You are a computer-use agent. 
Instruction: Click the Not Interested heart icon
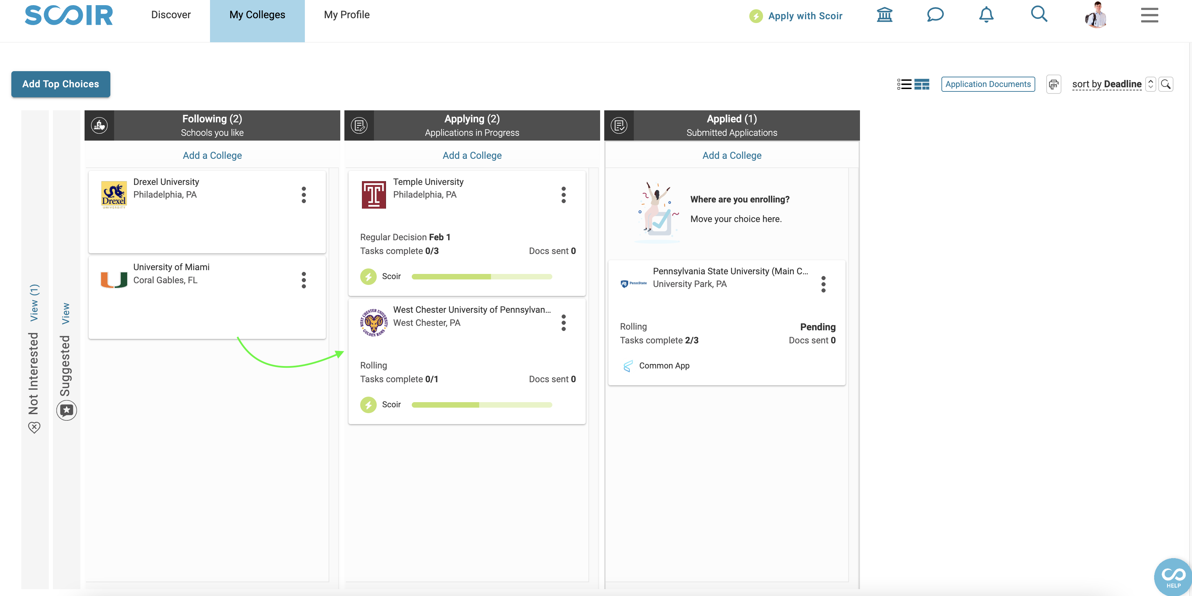click(x=34, y=427)
